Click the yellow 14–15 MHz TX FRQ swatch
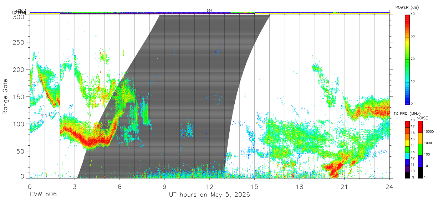This screenshot has width=438, height=202. tap(407, 143)
